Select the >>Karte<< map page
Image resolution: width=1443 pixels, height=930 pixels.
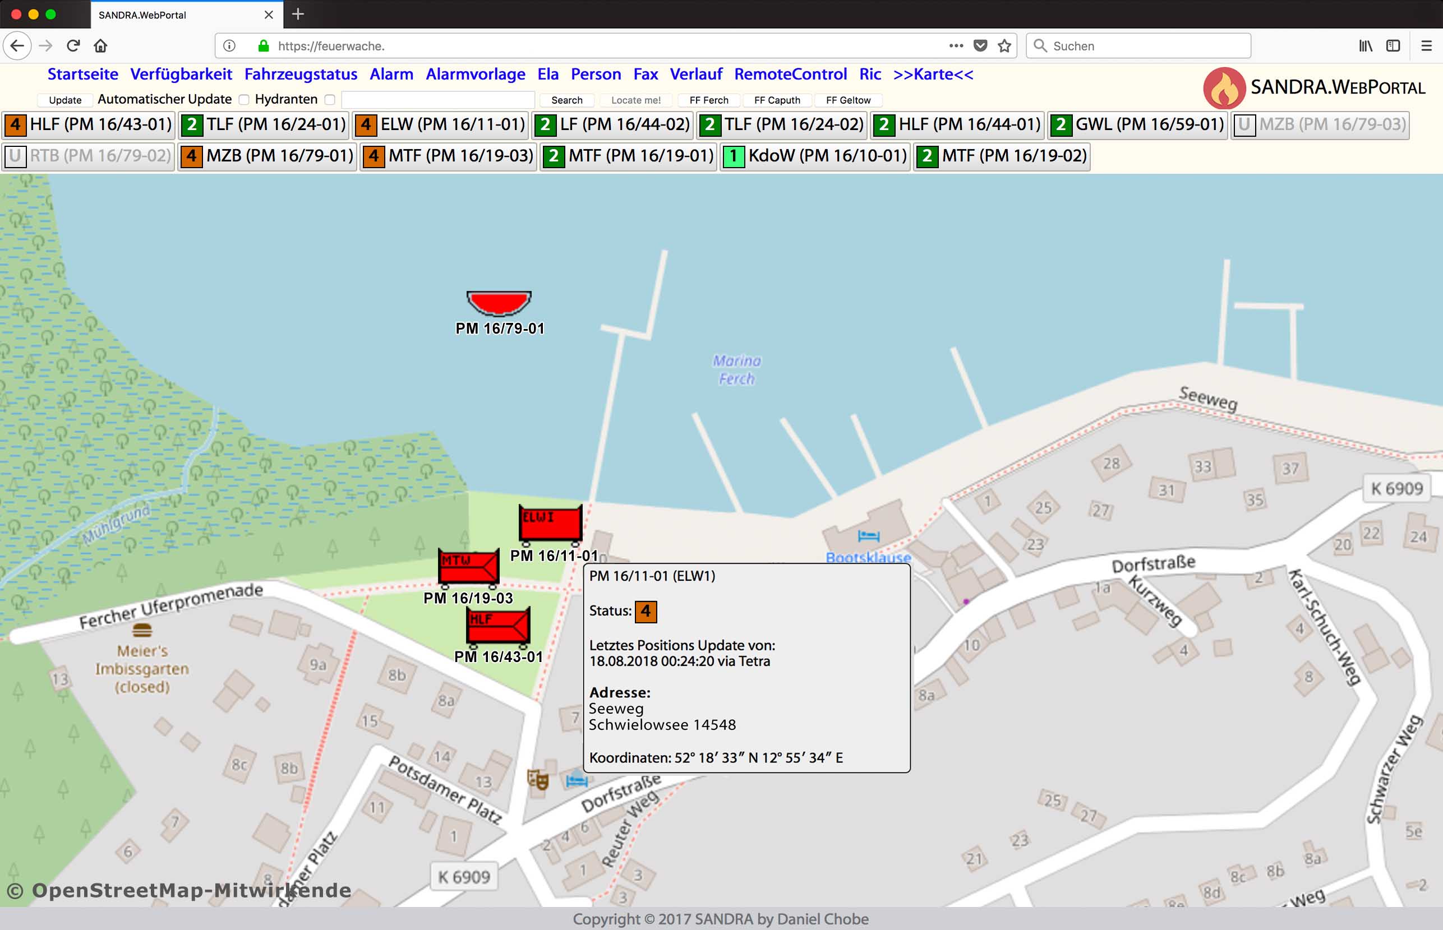(933, 75)
